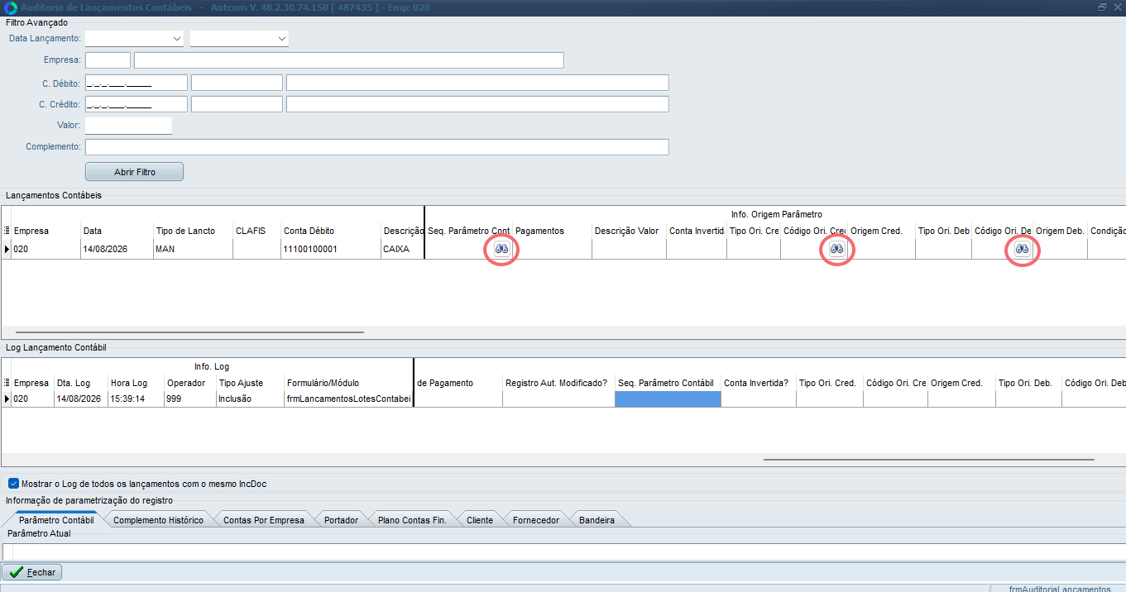This screenshot has width=1126, height=592.
Task: Click highlighted Seq. Parâmetro Contábil log cell
Action: [668, 399]
